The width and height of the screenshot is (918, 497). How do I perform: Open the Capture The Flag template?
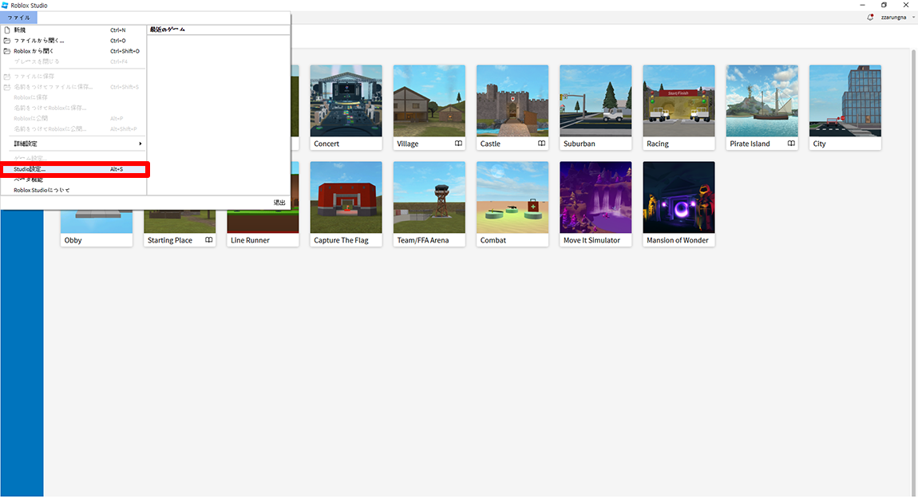pyautogui.click(x=346, y=203)
